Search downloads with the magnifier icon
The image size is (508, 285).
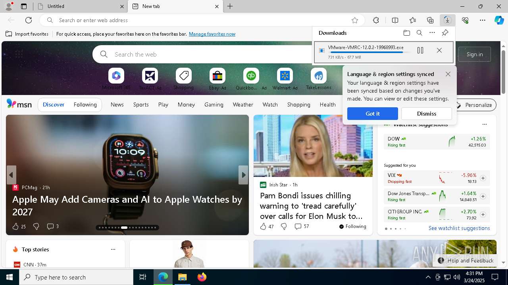[x=419, y=33]
